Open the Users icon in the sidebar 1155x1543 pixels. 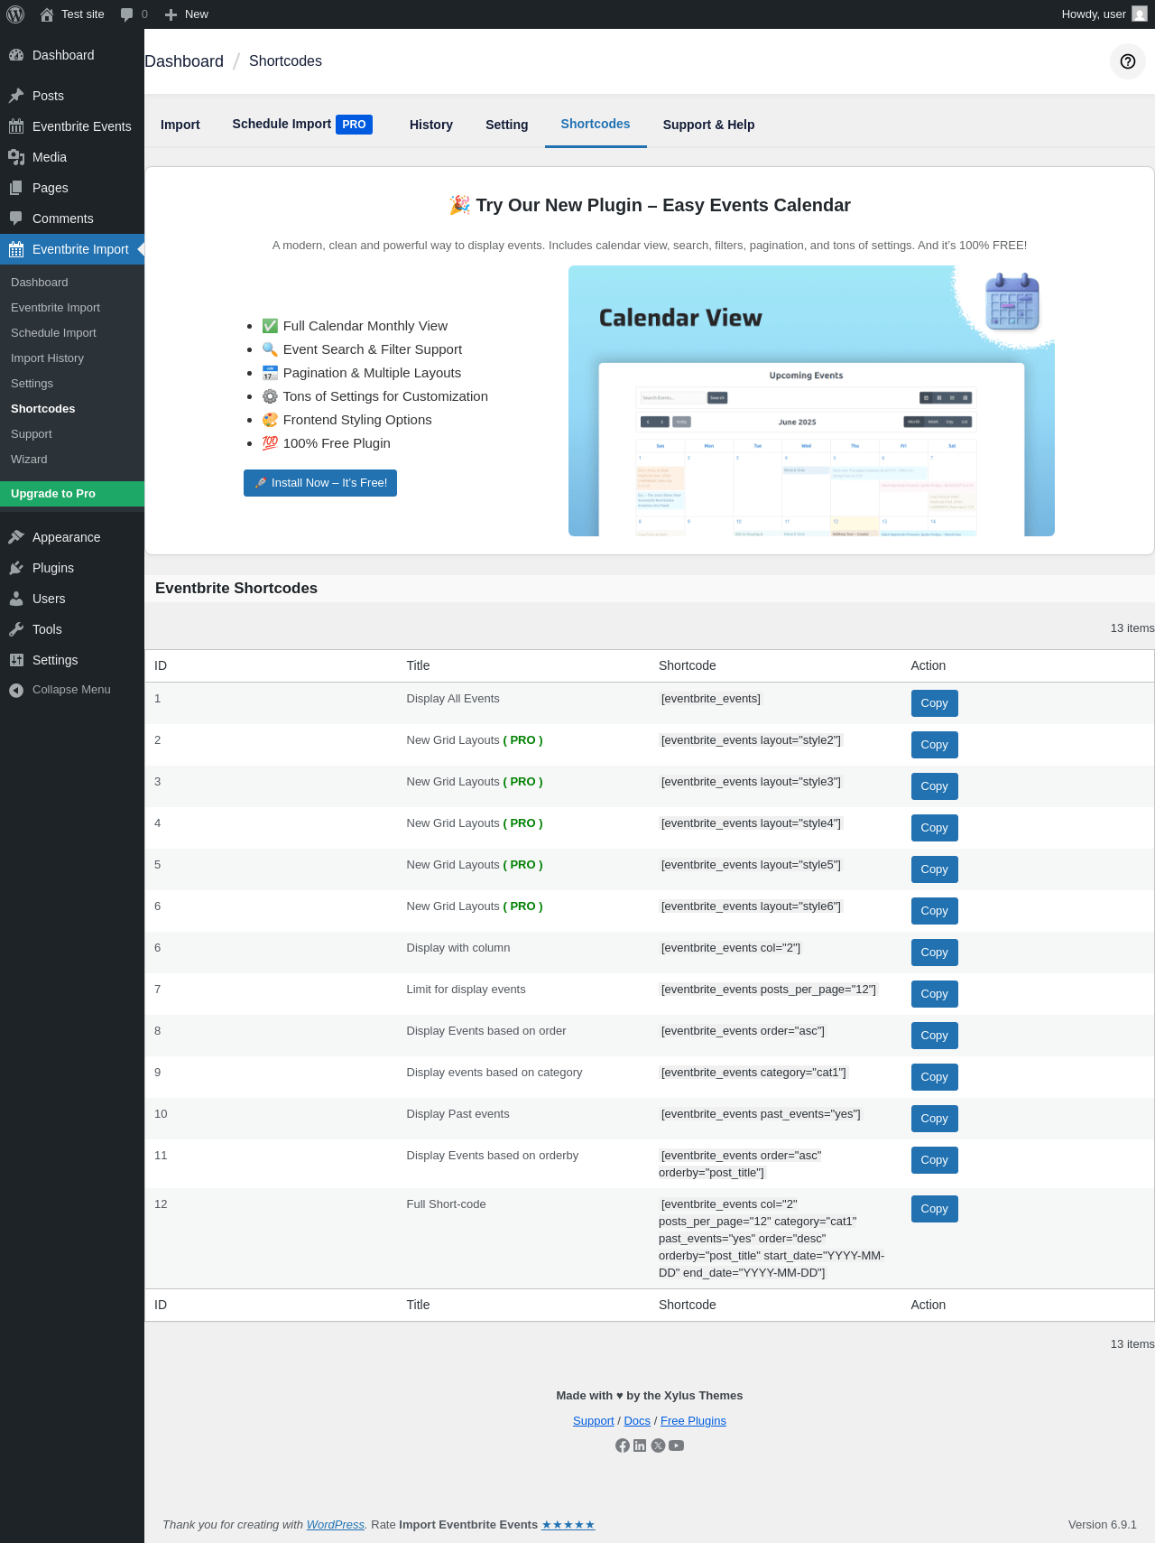16,599
